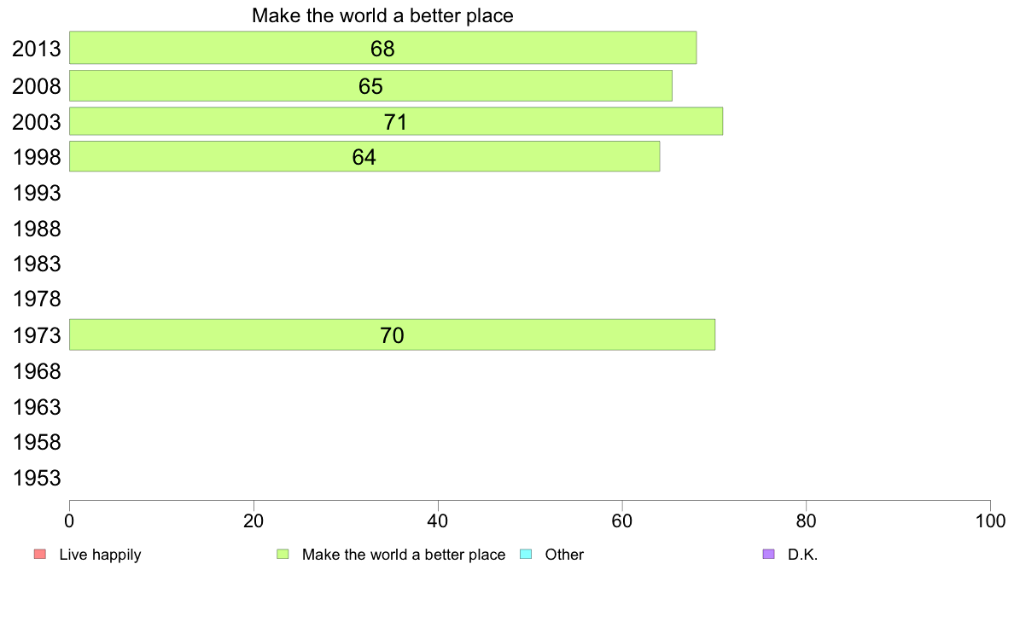Click the chart title Make the world a better place
Screen dimensions: 1014x628
382,15
